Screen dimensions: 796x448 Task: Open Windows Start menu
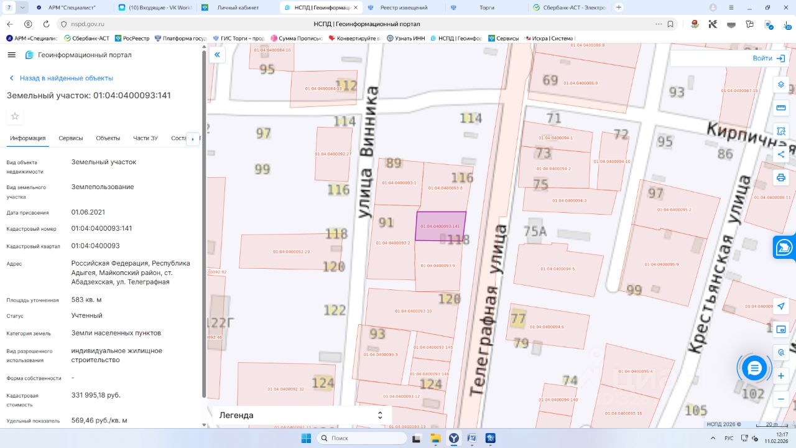[x=306, y=438]
